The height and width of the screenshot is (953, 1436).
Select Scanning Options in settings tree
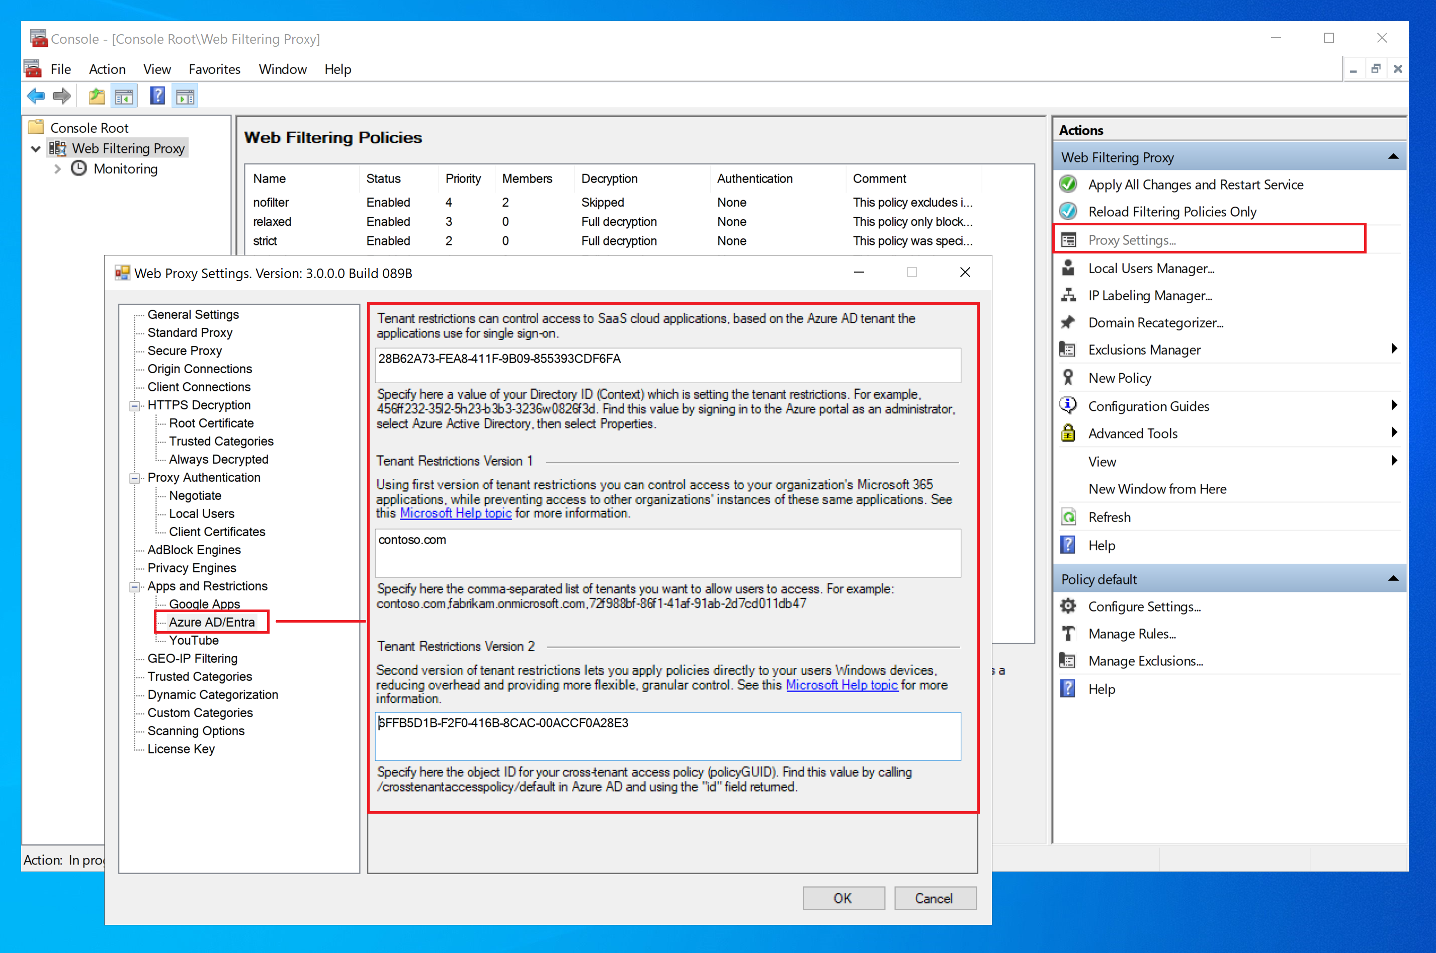(196, 731)
